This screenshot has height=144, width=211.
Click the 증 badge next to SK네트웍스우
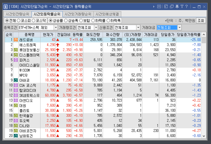tap(16, 95)
